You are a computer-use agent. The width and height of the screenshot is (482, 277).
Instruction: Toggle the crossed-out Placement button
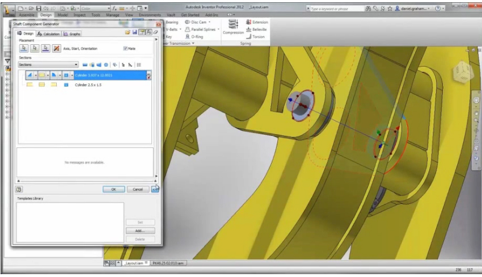56,49
